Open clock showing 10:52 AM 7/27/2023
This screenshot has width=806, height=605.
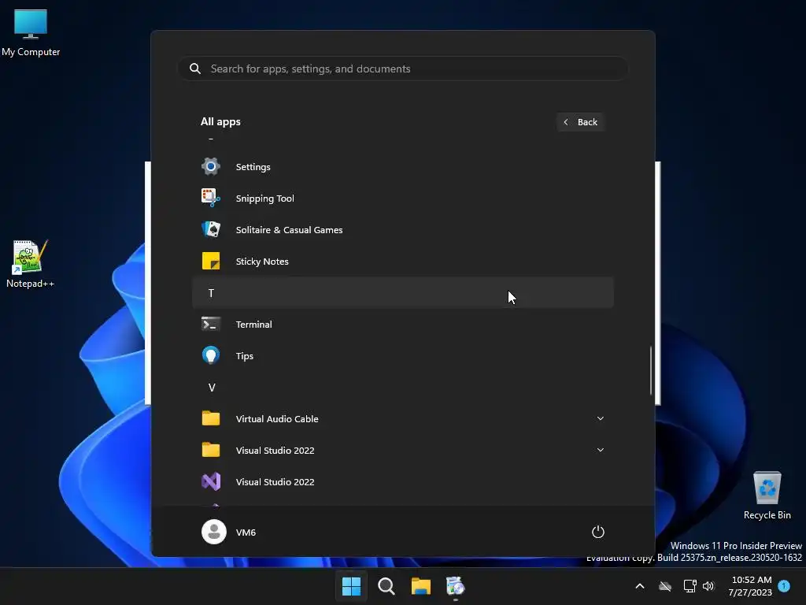(750, 586)
